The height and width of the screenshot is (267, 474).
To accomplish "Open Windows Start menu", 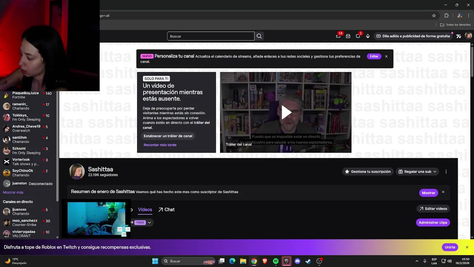I will coord(155,261).
